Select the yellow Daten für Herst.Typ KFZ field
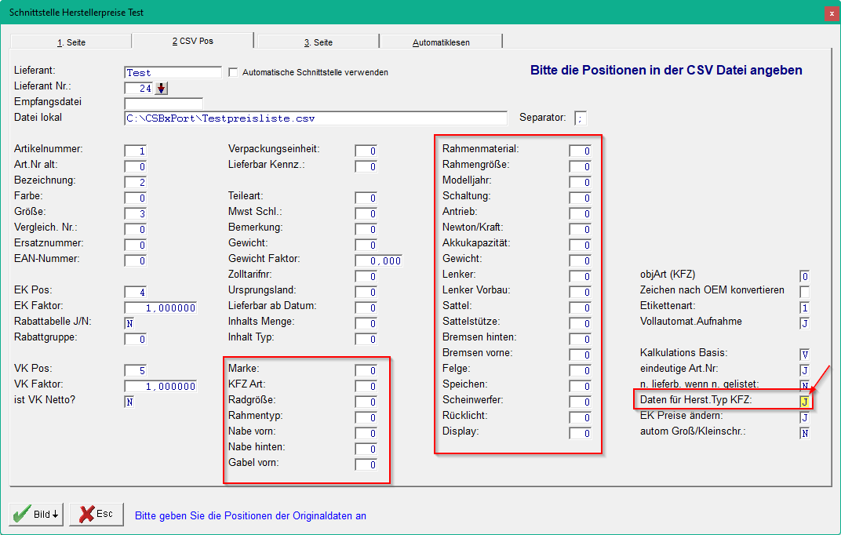The image size is (841, 535). click(x=804, y=402)
